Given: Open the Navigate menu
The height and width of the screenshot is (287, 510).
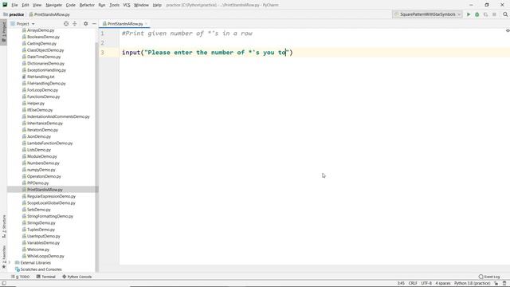Looking at the screenshot, I should [53, 5].
